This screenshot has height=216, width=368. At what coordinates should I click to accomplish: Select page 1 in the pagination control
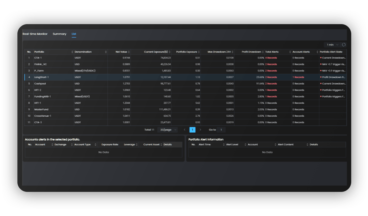coord(192,130)
